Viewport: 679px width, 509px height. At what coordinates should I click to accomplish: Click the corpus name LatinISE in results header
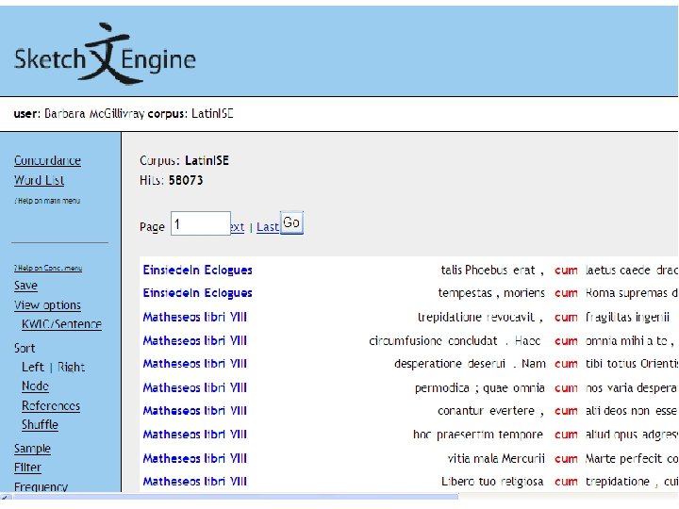click(207, 160)
